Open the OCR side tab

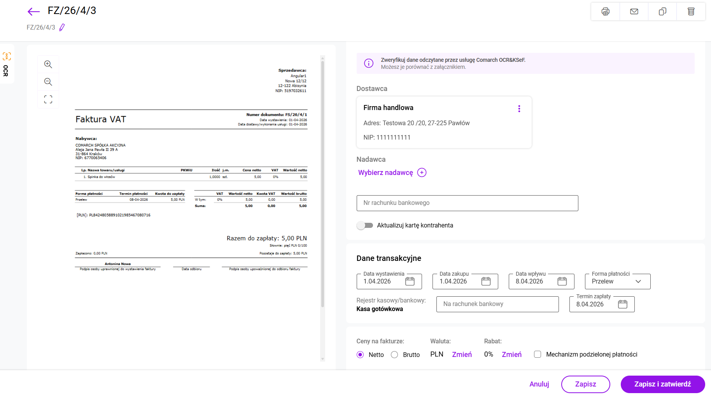point(7,64)
